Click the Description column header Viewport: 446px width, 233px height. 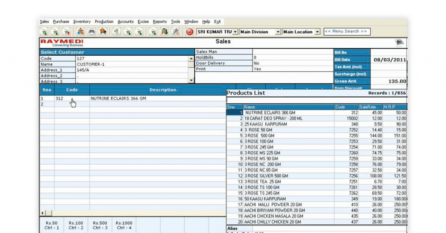pyautogui.click(x=163, y=90)
